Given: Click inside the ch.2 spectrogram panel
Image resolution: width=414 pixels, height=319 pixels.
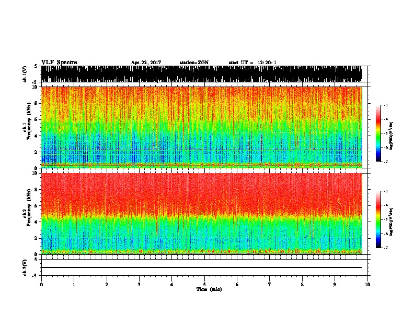Looking at the screenshot, I should (202, 214).
